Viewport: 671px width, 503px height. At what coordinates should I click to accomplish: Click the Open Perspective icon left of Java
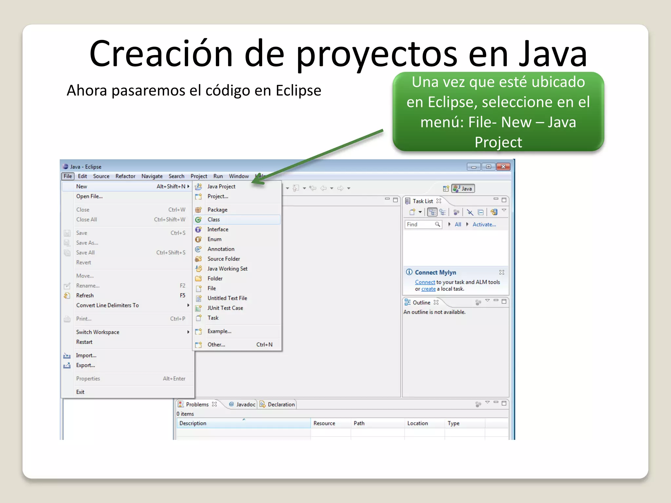[446, 188]
